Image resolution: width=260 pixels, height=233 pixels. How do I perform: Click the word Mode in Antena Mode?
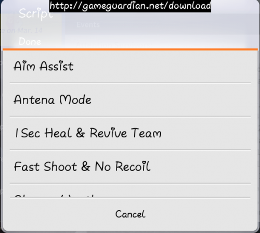point(75,100)
